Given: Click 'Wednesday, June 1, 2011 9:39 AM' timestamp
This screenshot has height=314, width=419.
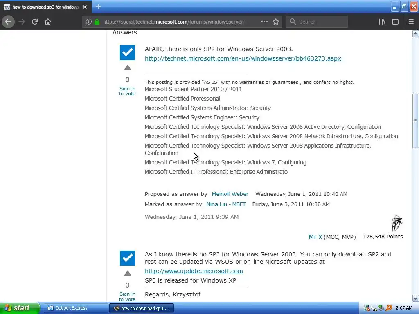Looking at the screenshot, I should pos(191,217).
